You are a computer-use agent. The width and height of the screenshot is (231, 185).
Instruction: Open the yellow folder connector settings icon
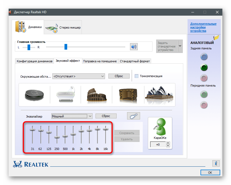216,38
